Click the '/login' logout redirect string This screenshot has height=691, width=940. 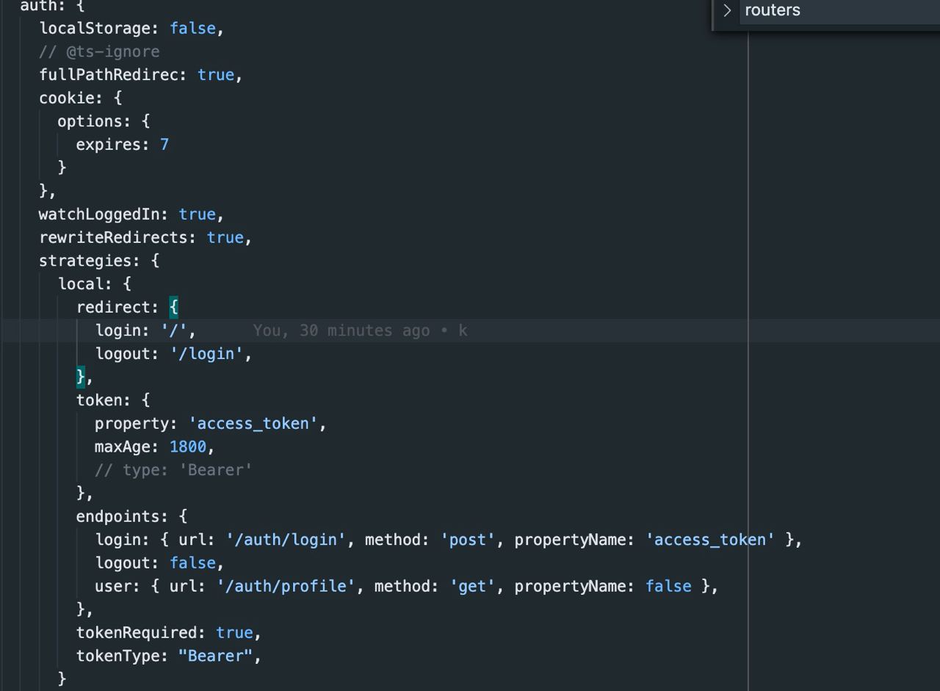pyautogui.click(x=206, y=354)
